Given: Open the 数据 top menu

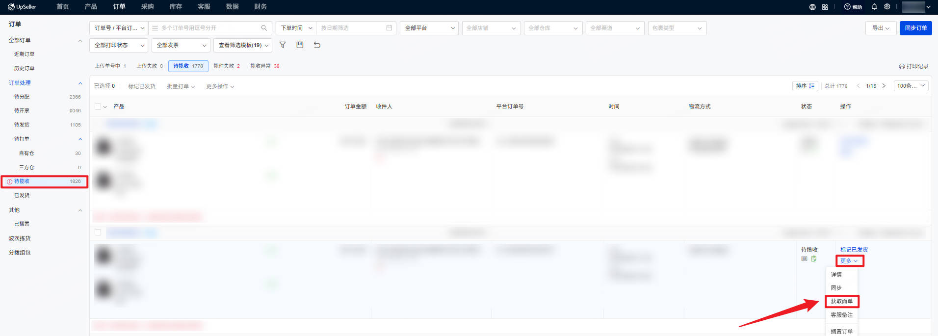Looking at the screenshot, I should (232, 7).
